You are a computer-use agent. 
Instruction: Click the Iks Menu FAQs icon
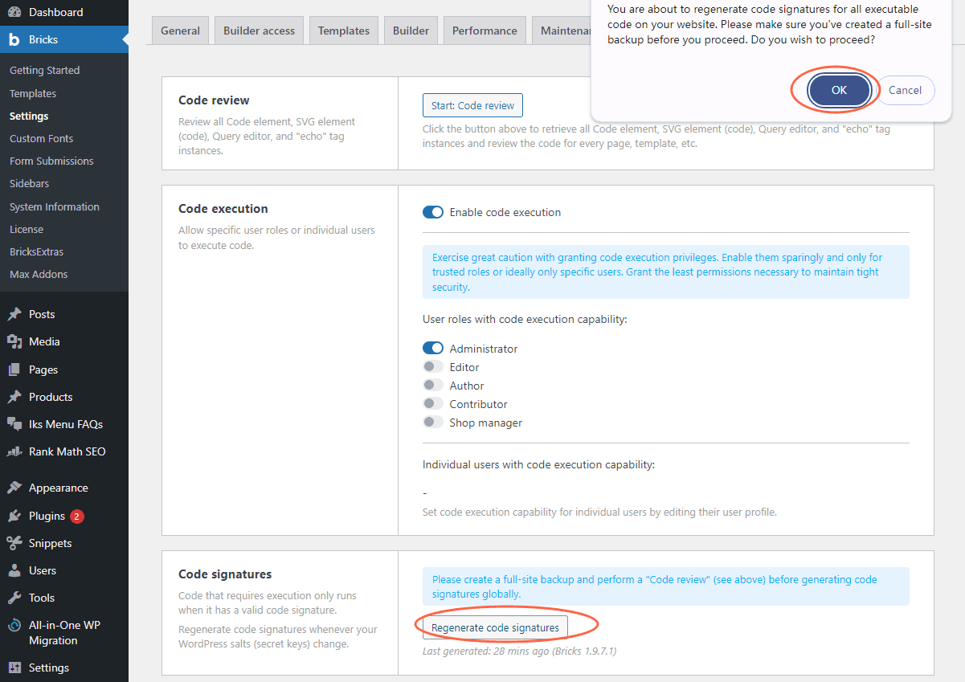pos(14,424)
